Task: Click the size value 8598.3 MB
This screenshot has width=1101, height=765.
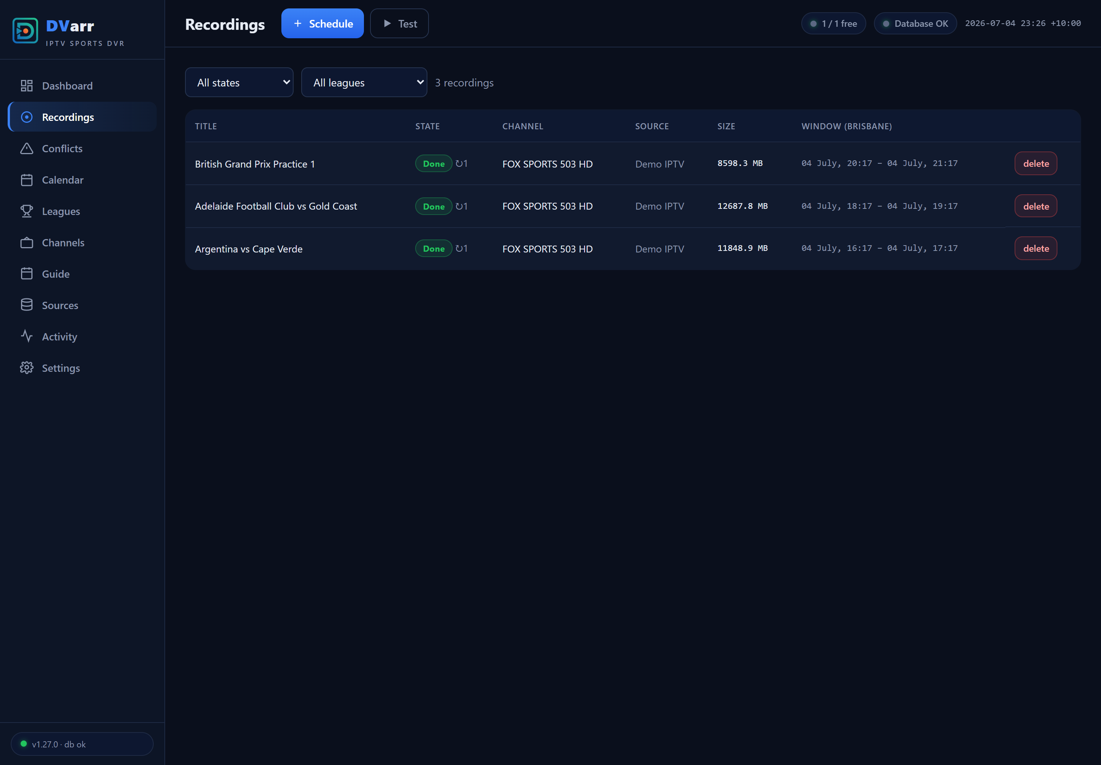Action: 740,163
